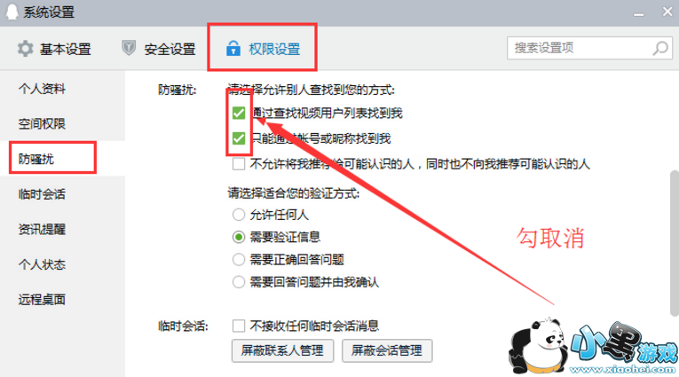The width and height of the screenshot is (679, 377).
Task: Choose 需要回答问题并由我确认 radio option
Action: click(x=239, y=282)
